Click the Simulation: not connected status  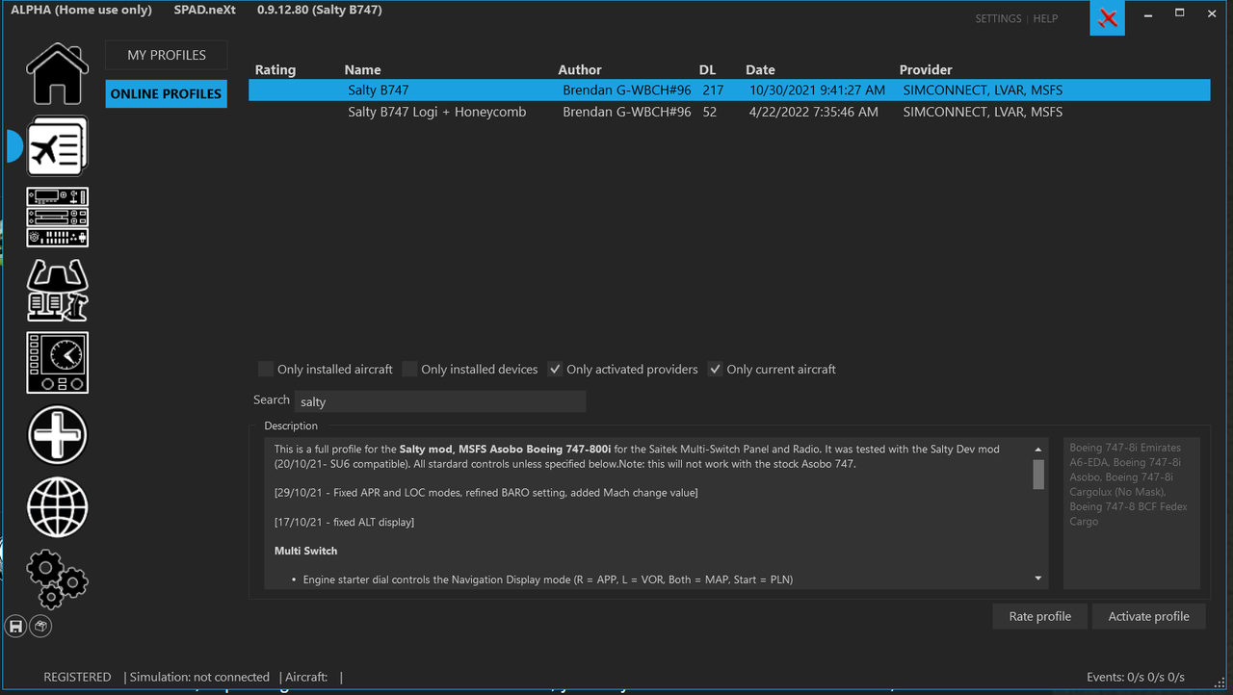pos(199,677)
